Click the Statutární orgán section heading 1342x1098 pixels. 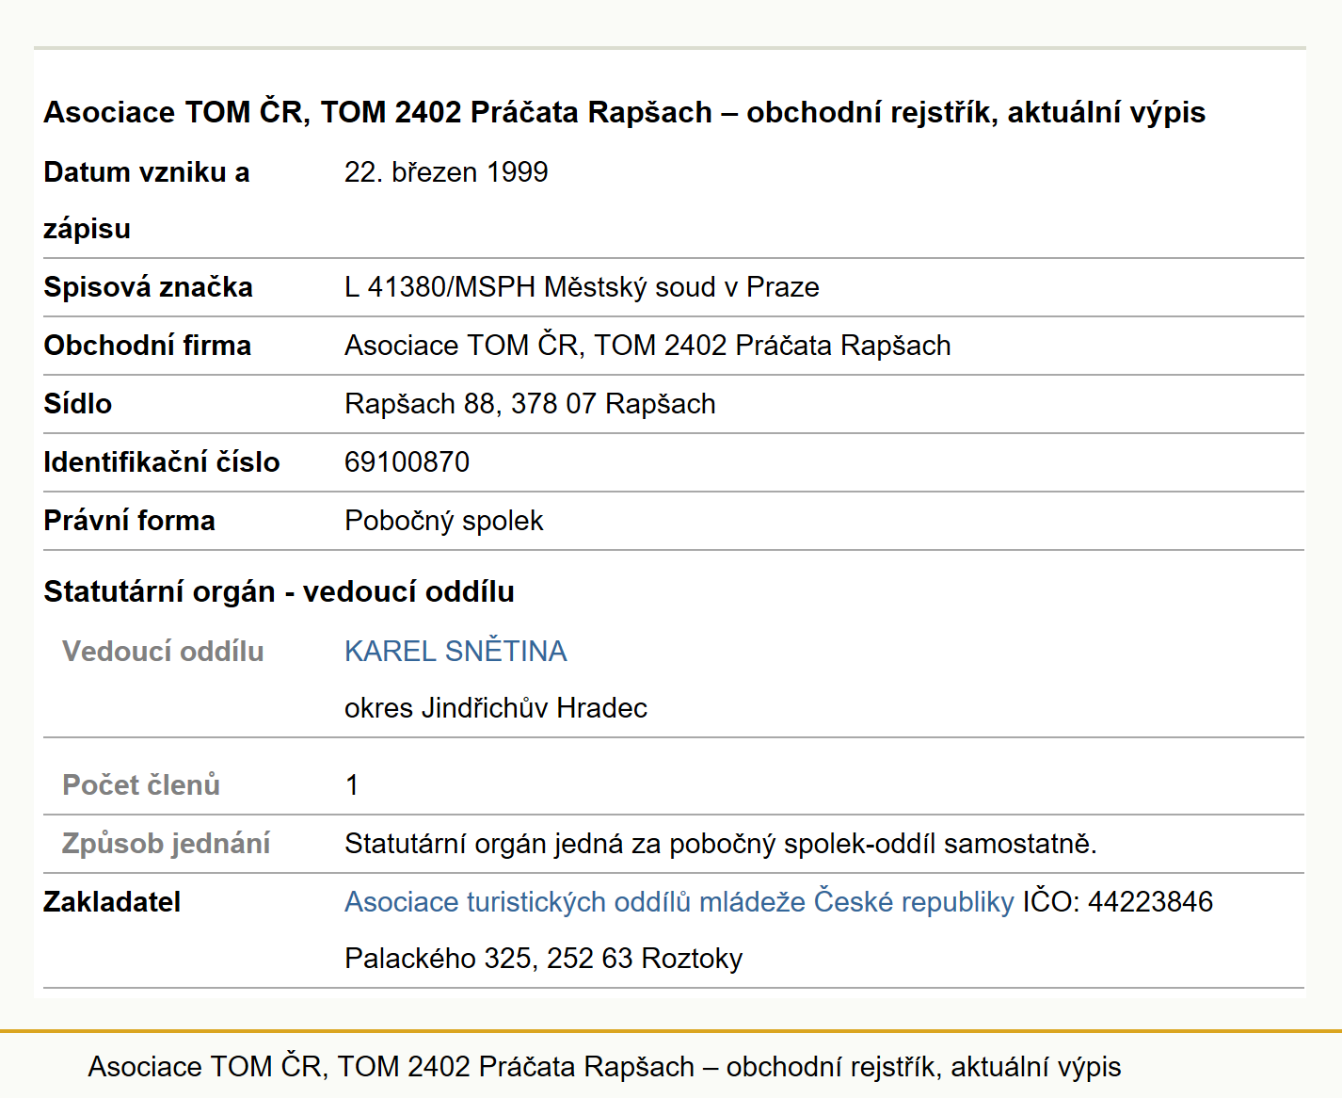coord(279,591)
